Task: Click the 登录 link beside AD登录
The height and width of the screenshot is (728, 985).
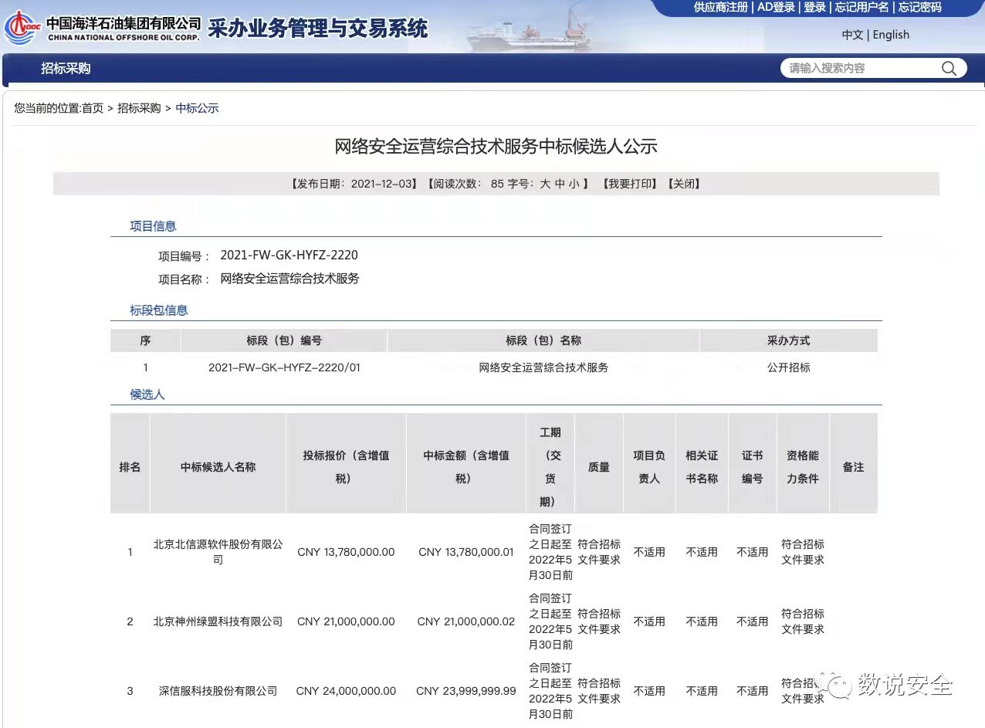Action: (x=815, y=8)
